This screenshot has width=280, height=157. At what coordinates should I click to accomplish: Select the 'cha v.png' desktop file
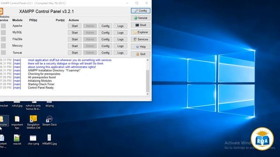click(x=33, y=140)
